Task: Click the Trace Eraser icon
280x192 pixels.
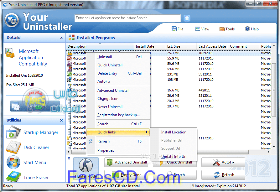Action: (13, 177)
